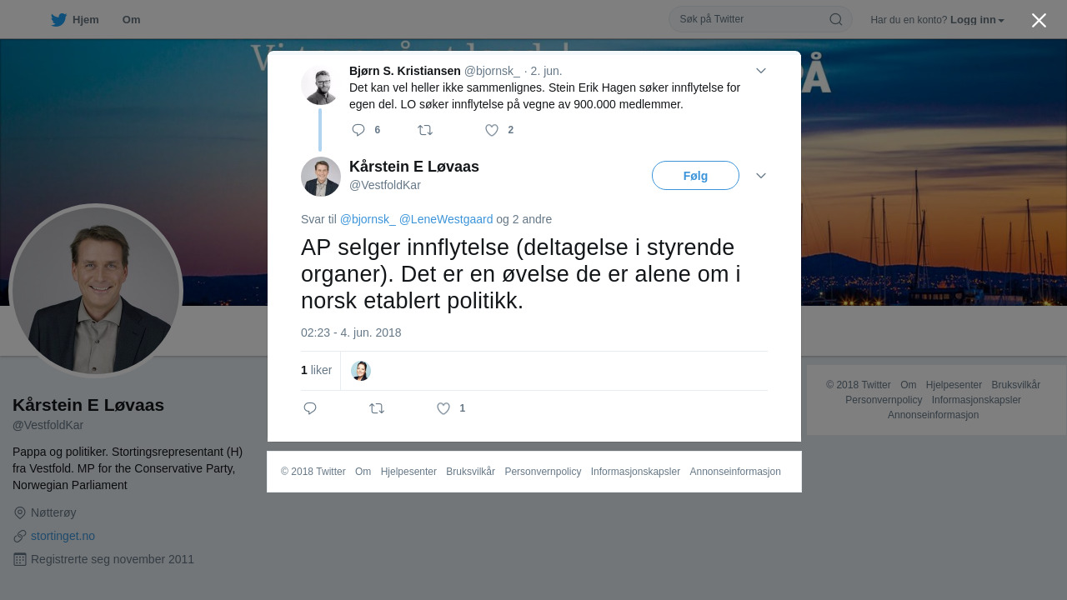Follow Kårstein with the Følg button
Image resolution: width=1067 pixels, height=600 pixels.
[x=695, y=176]
